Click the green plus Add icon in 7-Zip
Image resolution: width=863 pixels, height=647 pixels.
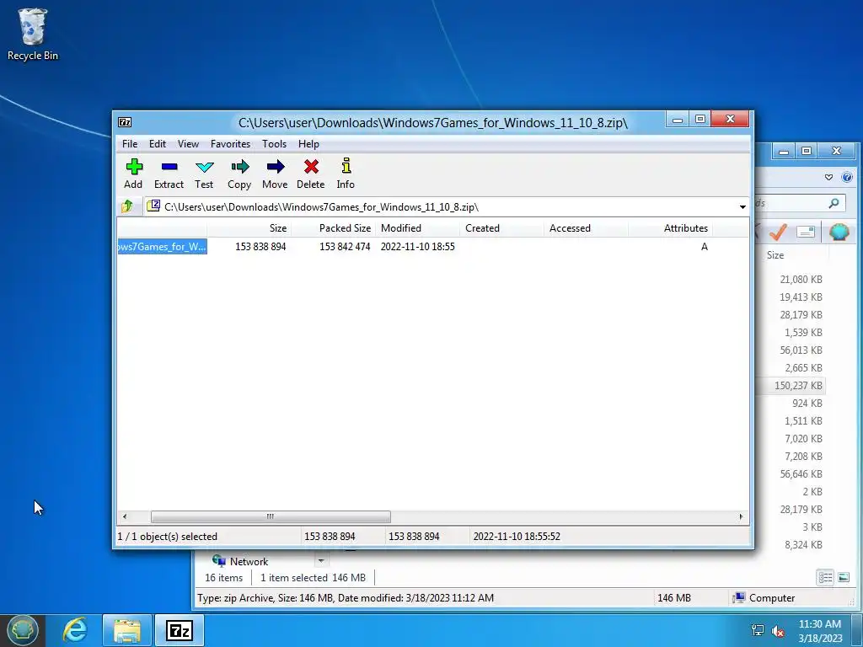[134, 166]
